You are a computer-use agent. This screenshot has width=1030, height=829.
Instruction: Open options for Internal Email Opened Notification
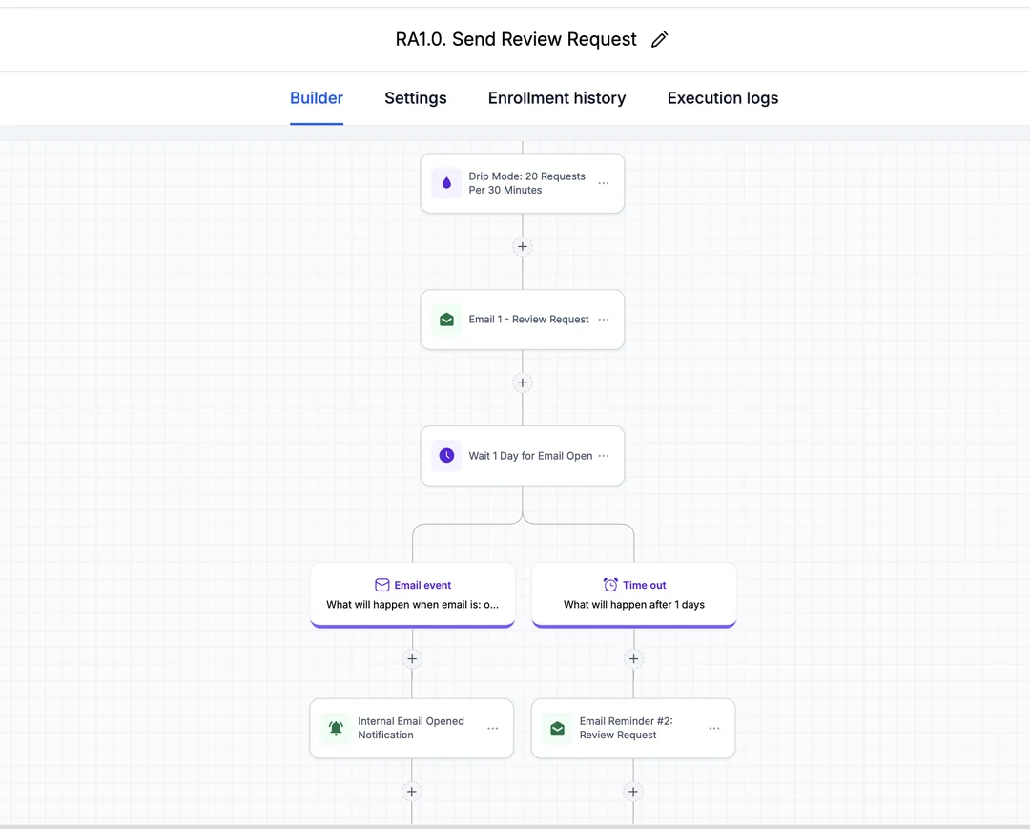click(x=493, y=729)
